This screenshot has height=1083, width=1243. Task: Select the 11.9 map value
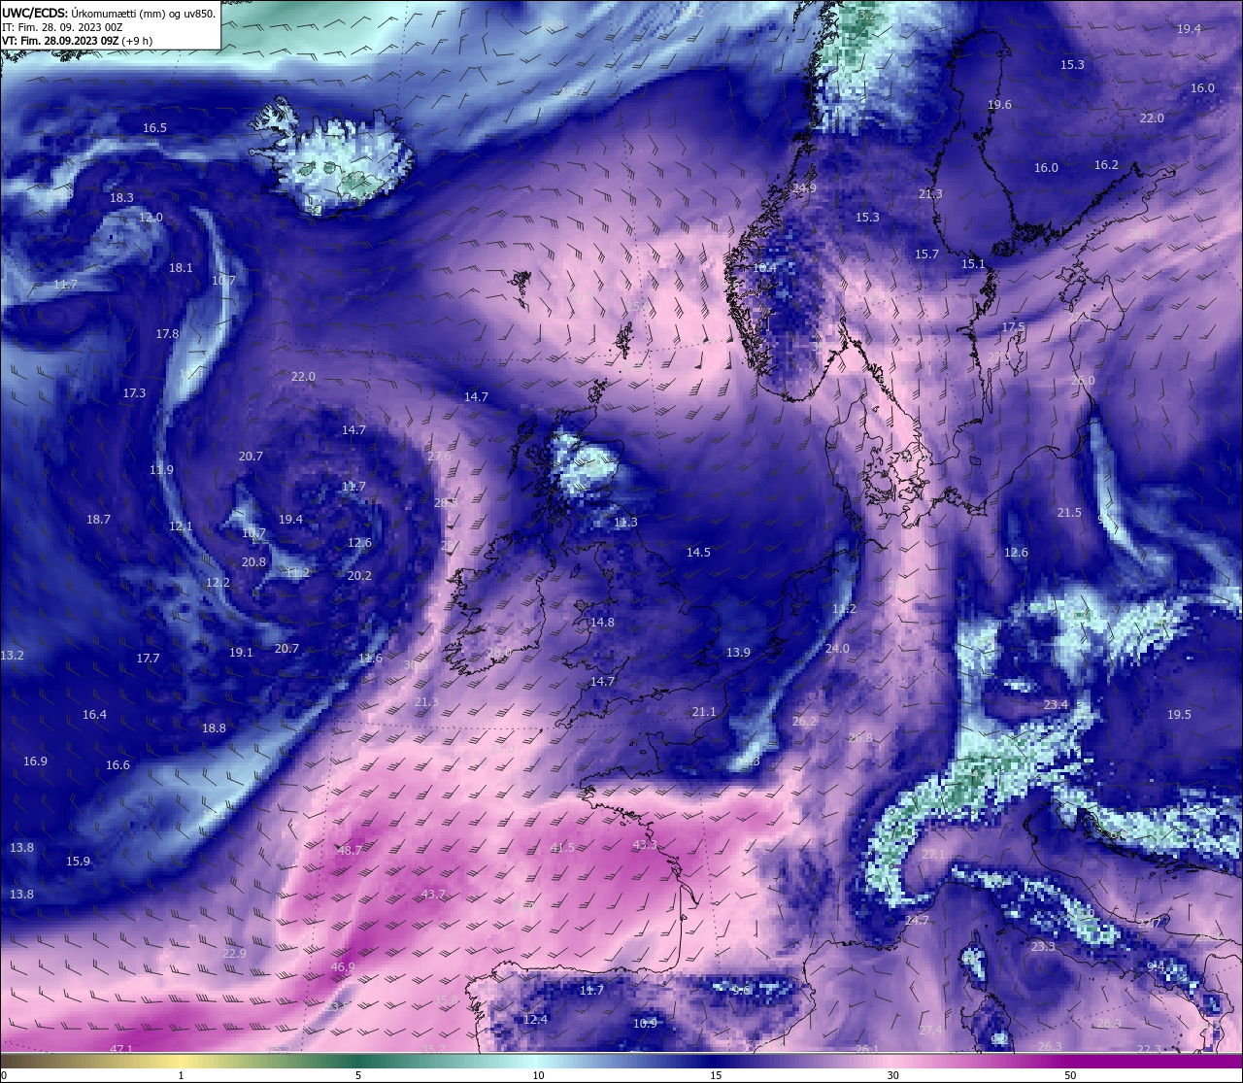click(x=161, y=470)
